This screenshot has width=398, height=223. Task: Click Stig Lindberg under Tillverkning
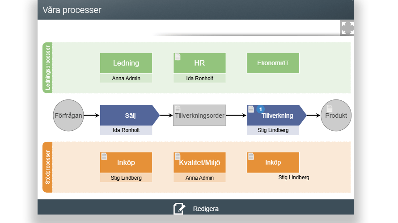pos(273,130)
